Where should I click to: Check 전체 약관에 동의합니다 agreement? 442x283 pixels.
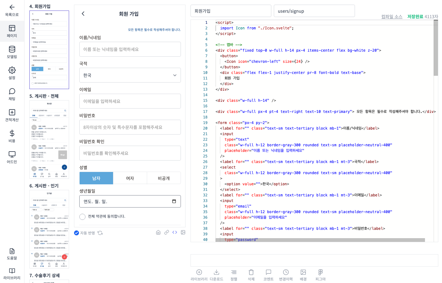tap(82, 217)
